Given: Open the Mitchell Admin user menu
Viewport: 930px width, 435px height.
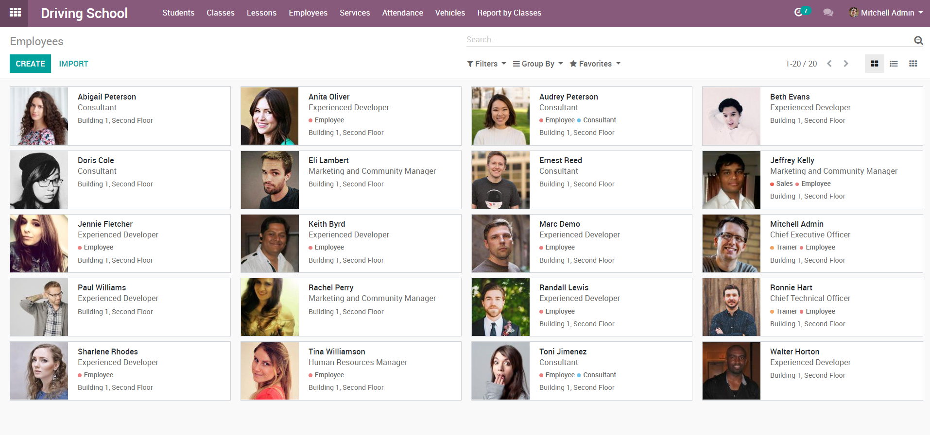Looking at the screenshot, I should point(886,13).
